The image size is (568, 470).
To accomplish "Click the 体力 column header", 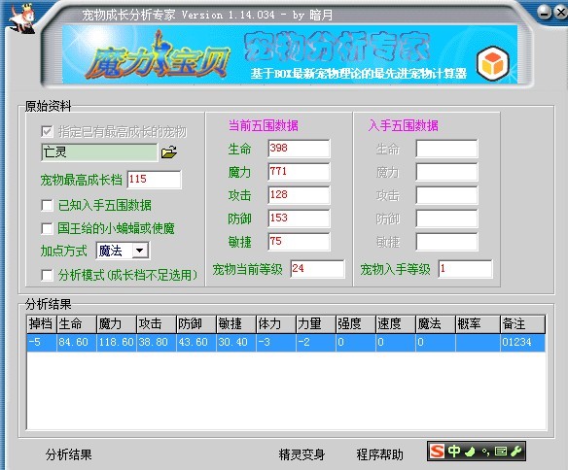I will tap(275, 324).
